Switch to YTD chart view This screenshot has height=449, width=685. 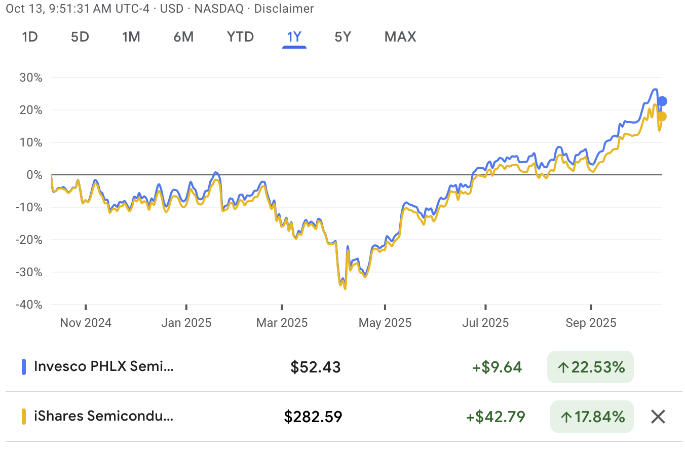[240, 37]
